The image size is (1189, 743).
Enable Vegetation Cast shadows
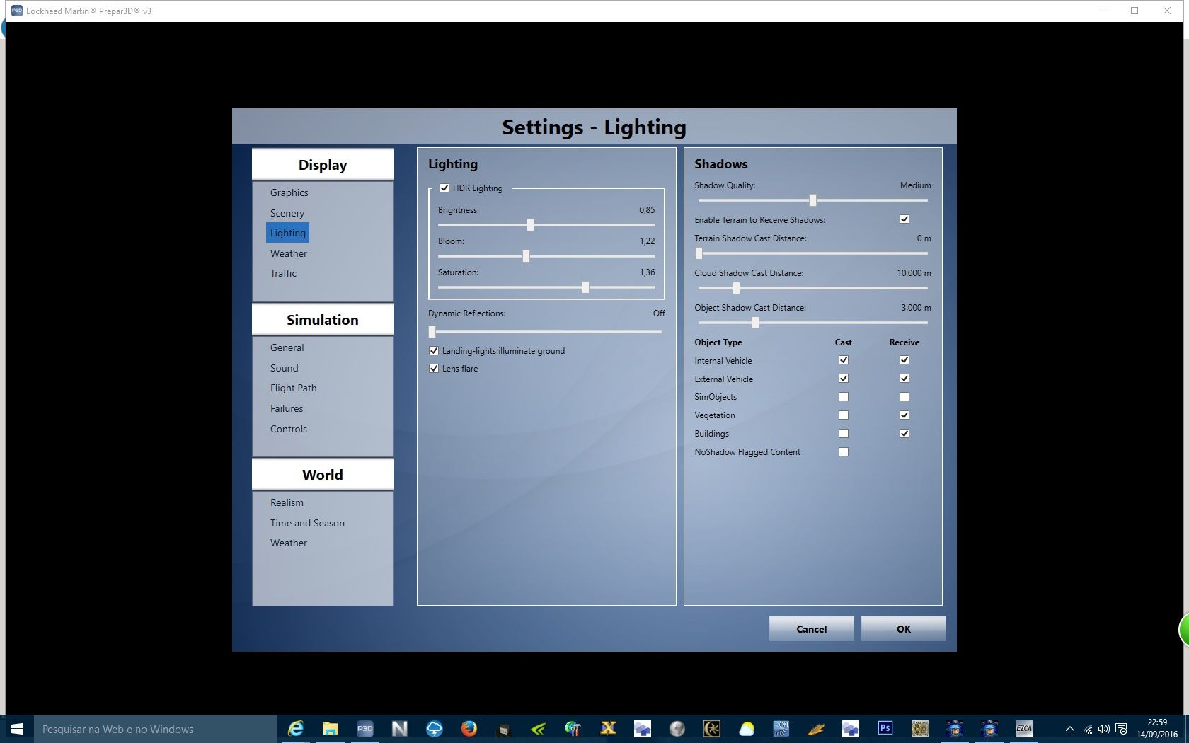pyautogui.click(x=844, y=415)
